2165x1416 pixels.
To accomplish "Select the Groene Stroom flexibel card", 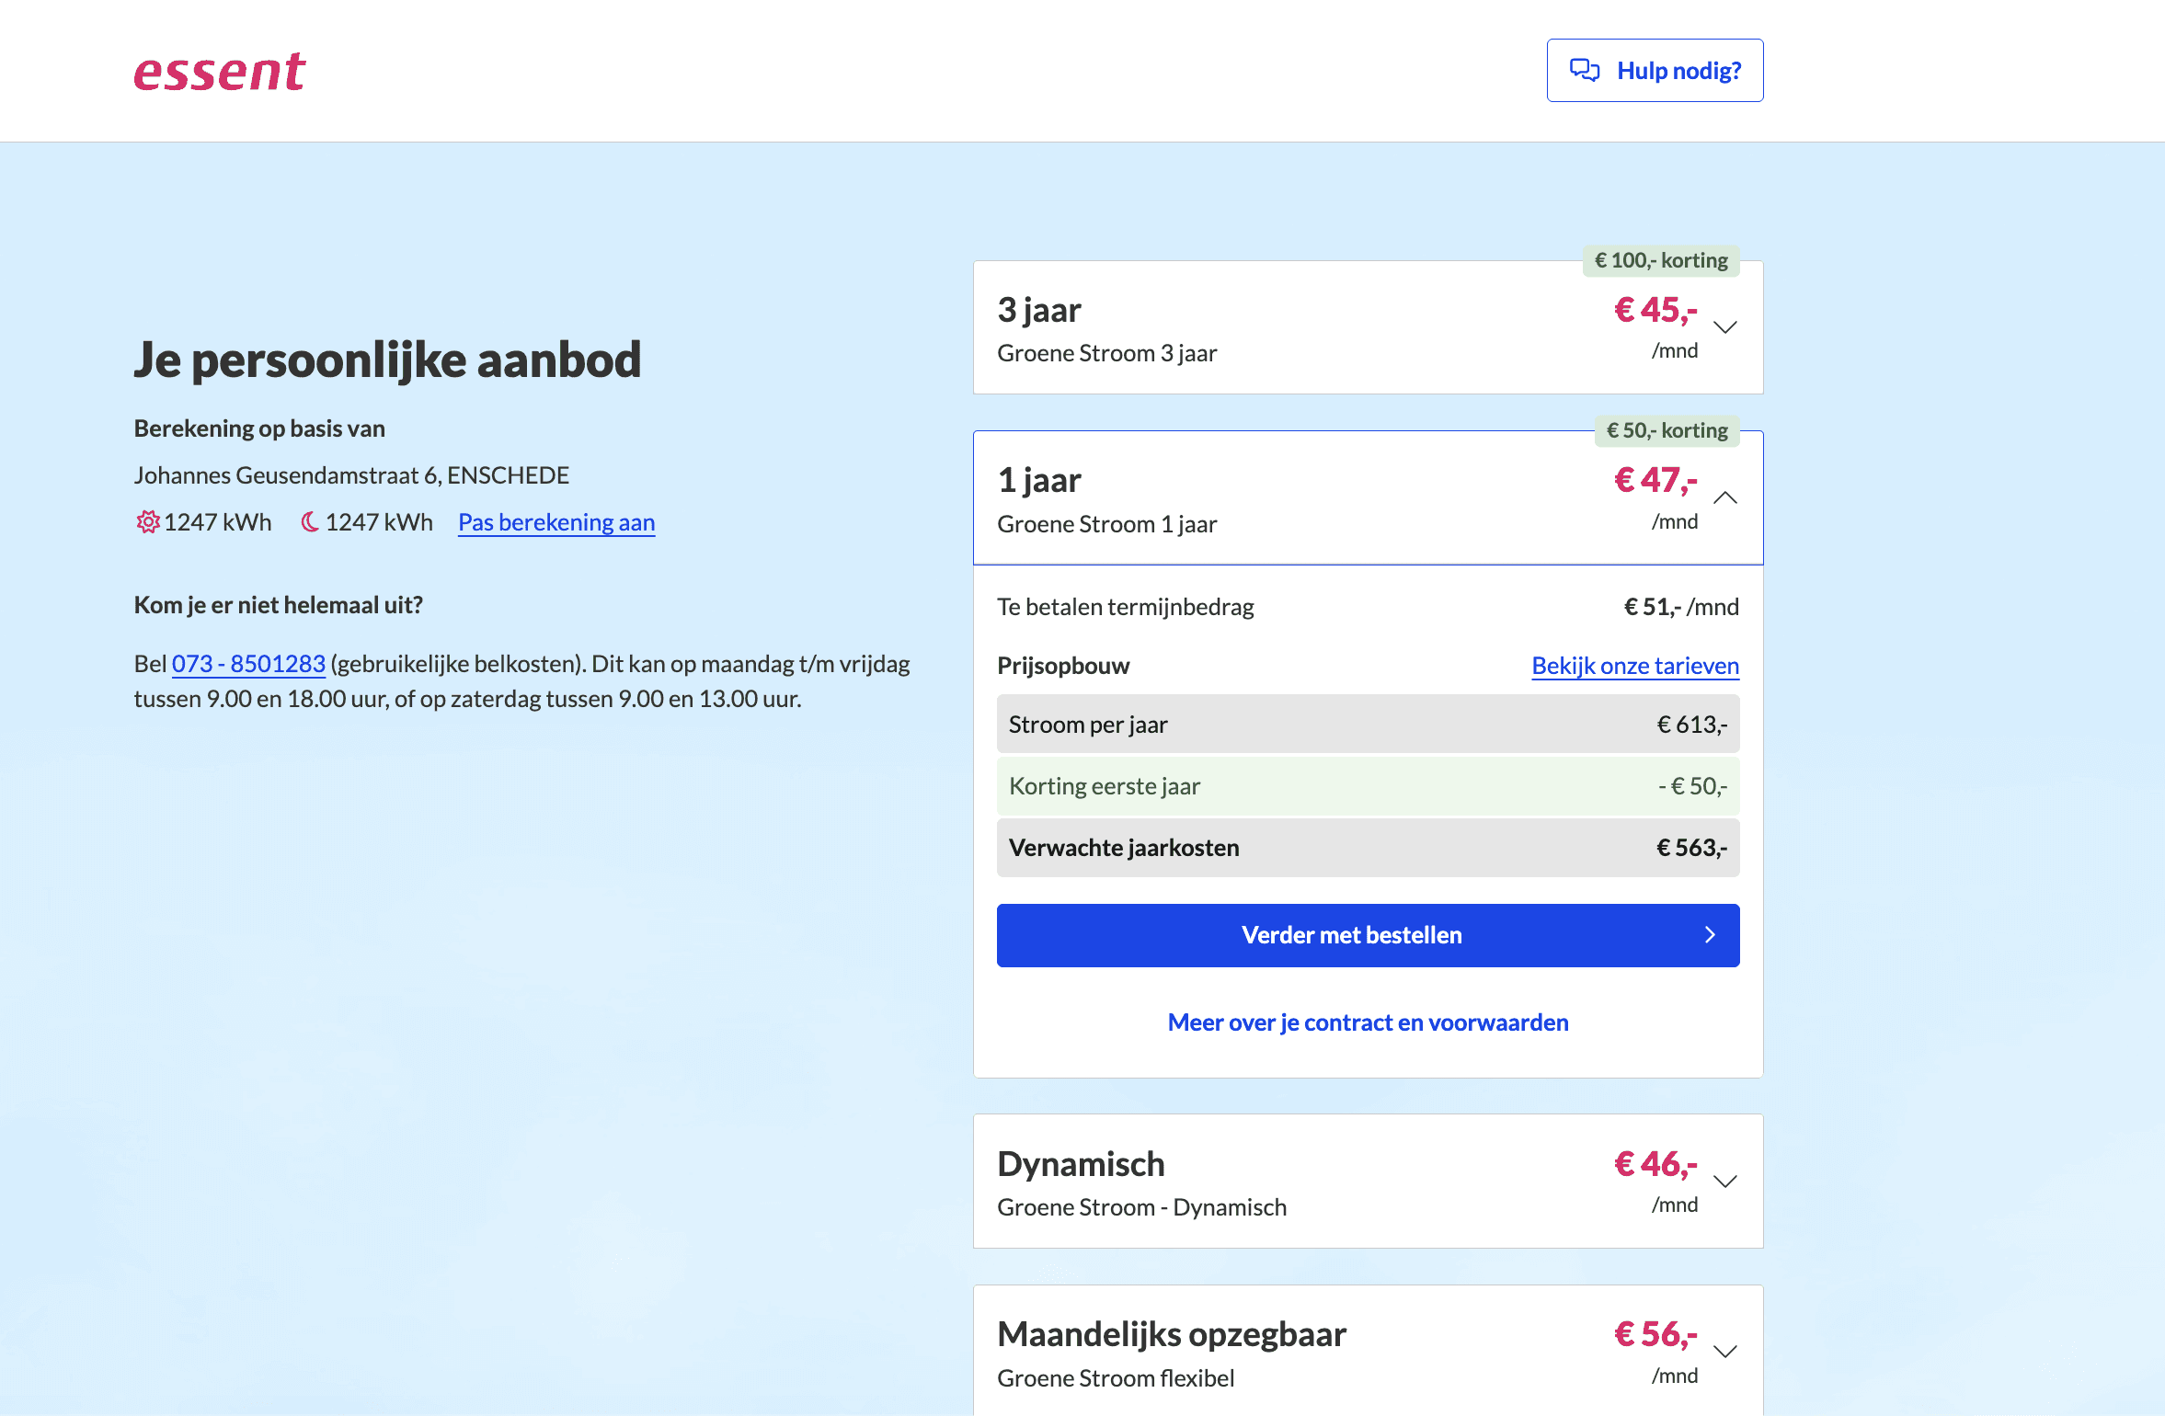I will coord(1288,1353).
